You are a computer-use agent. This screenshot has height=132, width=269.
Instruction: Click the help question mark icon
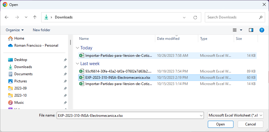click(262, 30)
